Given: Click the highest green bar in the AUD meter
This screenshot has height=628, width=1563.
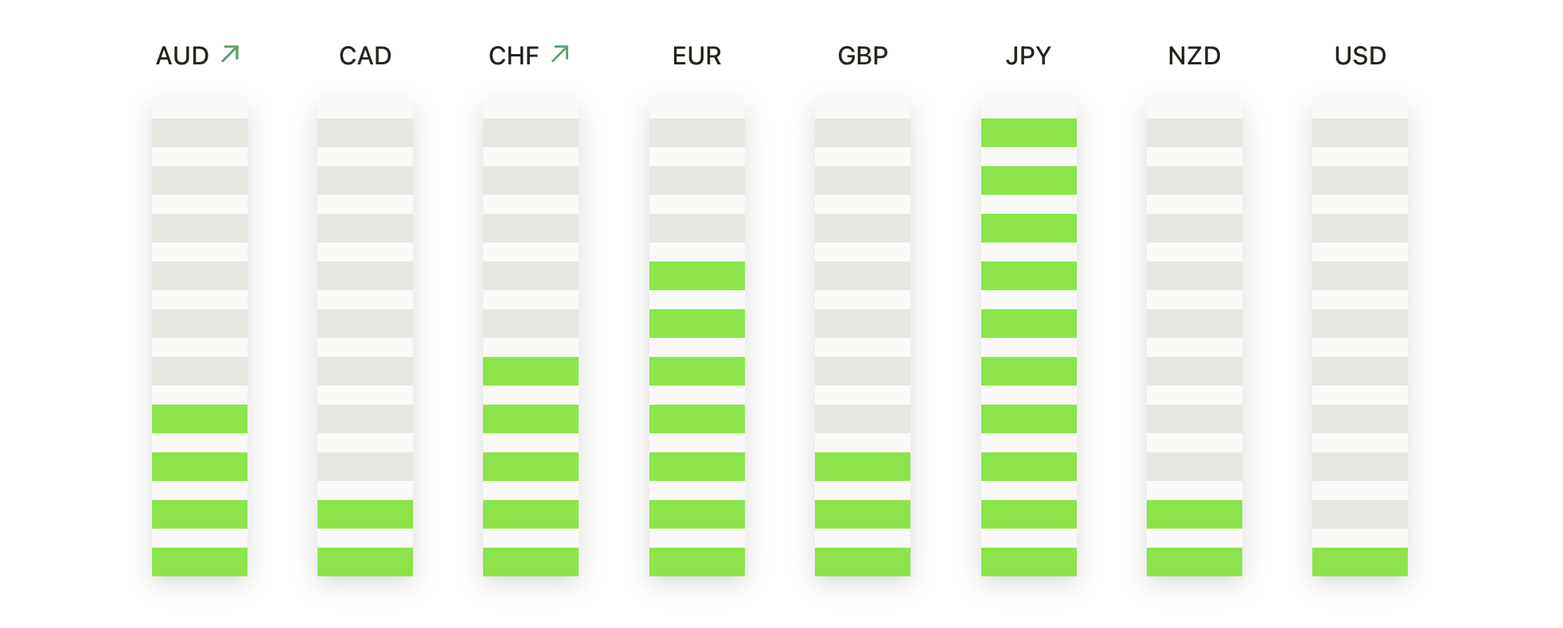Looking at the screenshot, I should tap(200, 419).
